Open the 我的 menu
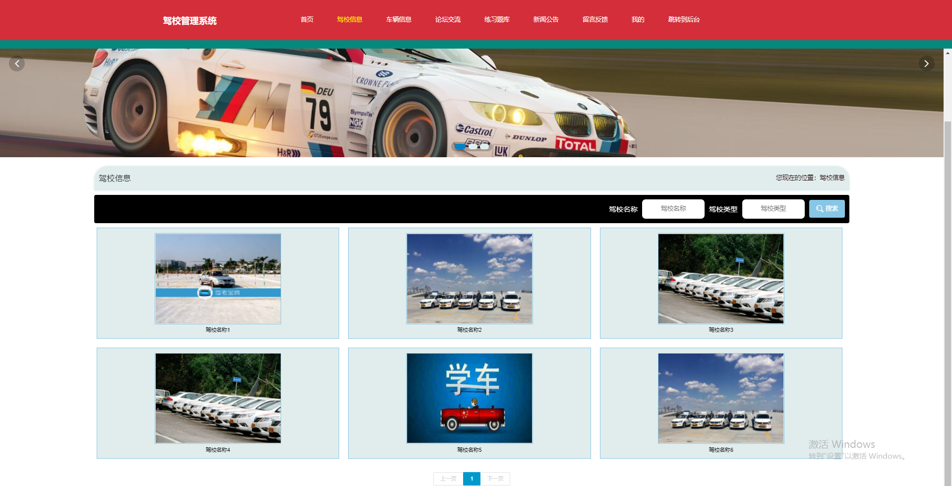The height and width of the screenshot is (486, 952). (x=638, y=19)
